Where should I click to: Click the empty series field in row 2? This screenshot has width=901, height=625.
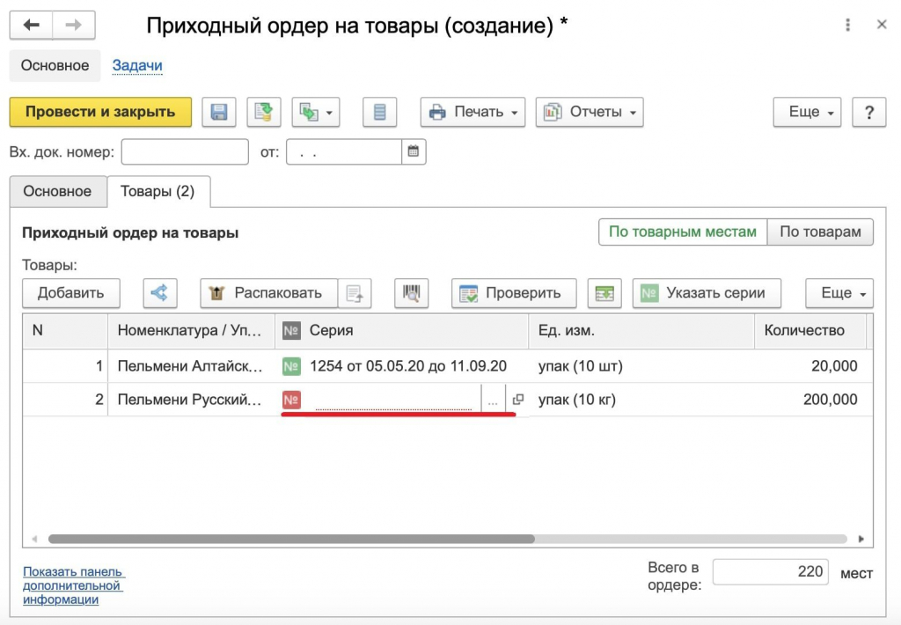[393, 400]
